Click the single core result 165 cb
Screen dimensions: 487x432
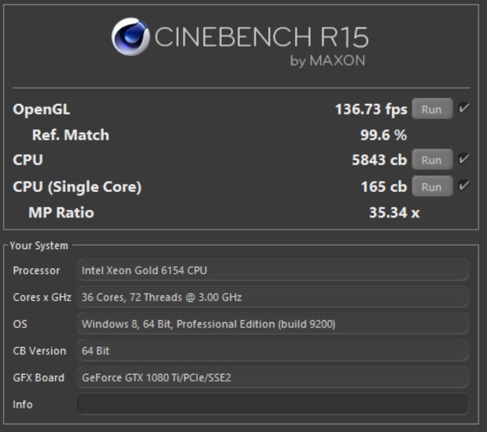(384, 187)
